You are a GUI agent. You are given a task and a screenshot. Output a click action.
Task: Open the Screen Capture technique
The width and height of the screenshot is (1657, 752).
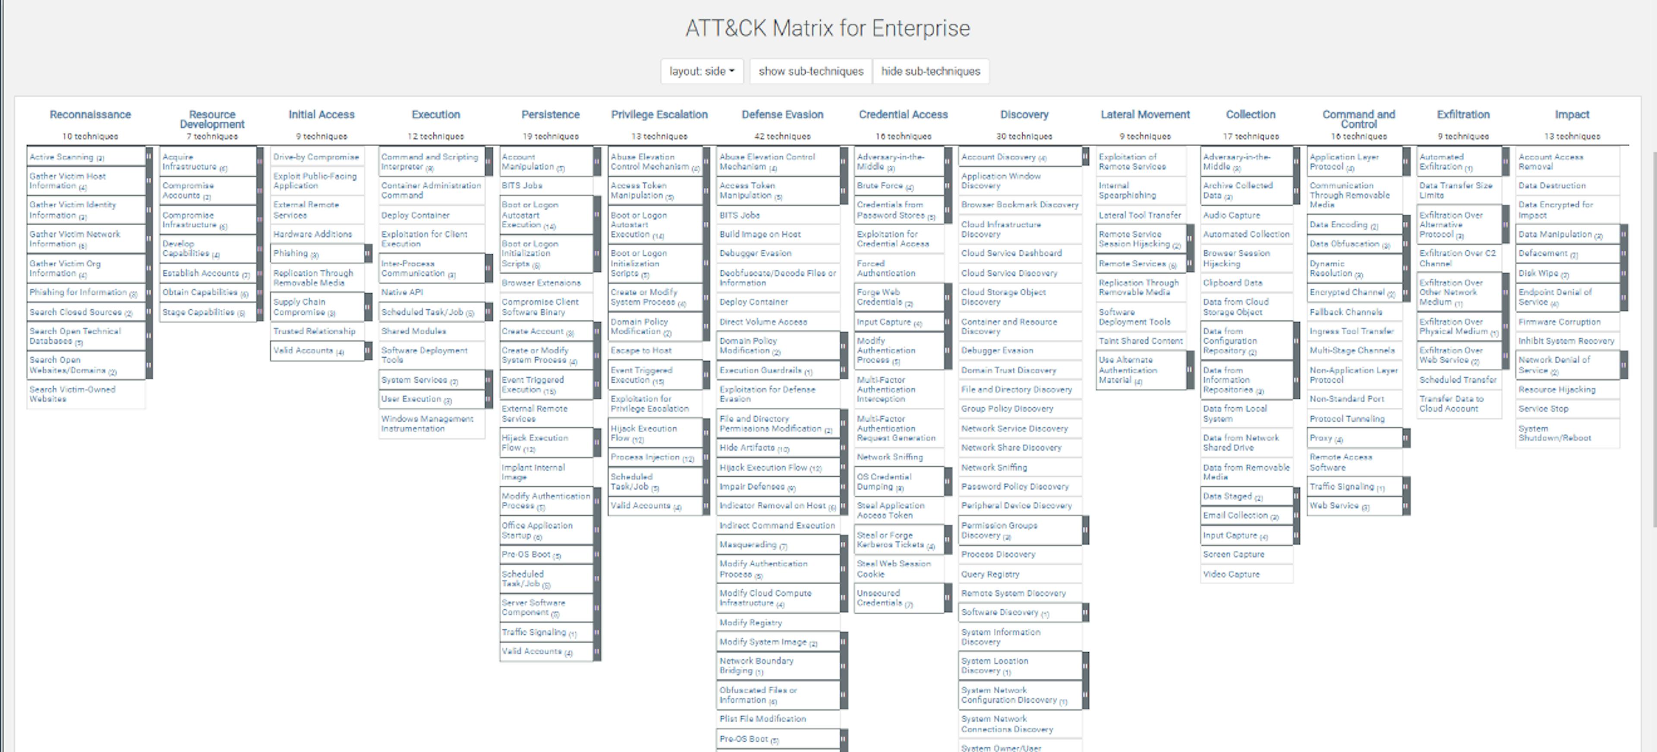click(x=1233, y=554)
